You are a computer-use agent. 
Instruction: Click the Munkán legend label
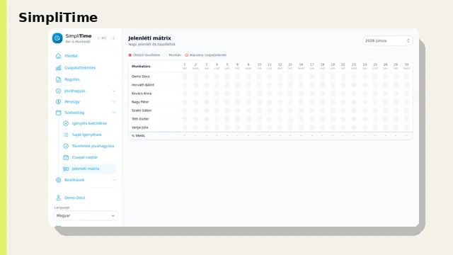click(x=175, y=55)
